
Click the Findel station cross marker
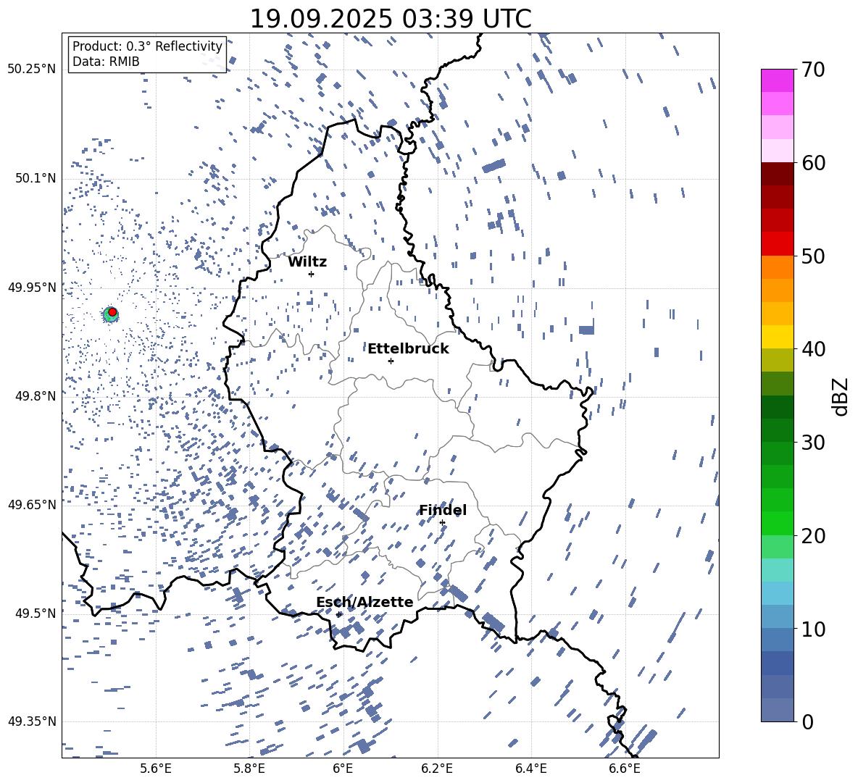[x=442, y=523]
